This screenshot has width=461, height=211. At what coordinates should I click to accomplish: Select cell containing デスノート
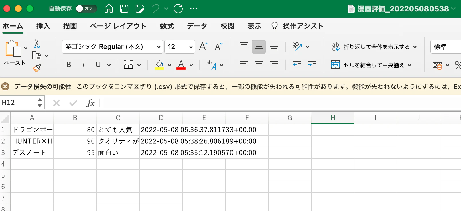pyautogui.click(x=32, y=153)
